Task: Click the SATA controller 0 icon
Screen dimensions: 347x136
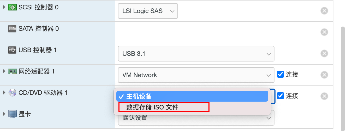Action: (x=12, y=29)
